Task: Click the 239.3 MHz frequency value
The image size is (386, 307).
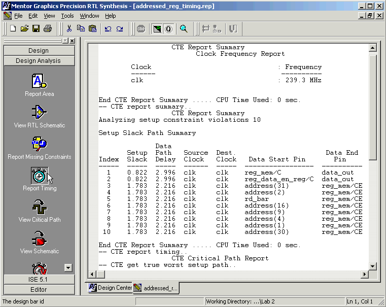Action: [x=303, y=80]
